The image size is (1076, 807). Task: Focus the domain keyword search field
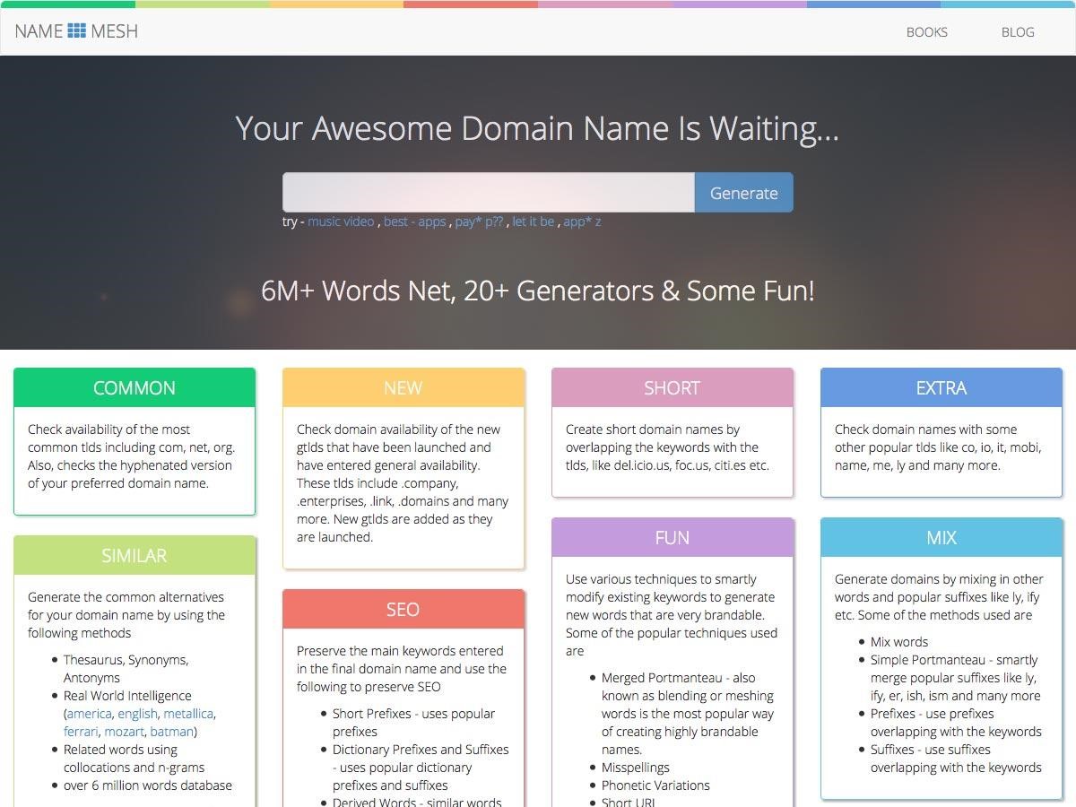pyautogui.click(x=489, y=193)
